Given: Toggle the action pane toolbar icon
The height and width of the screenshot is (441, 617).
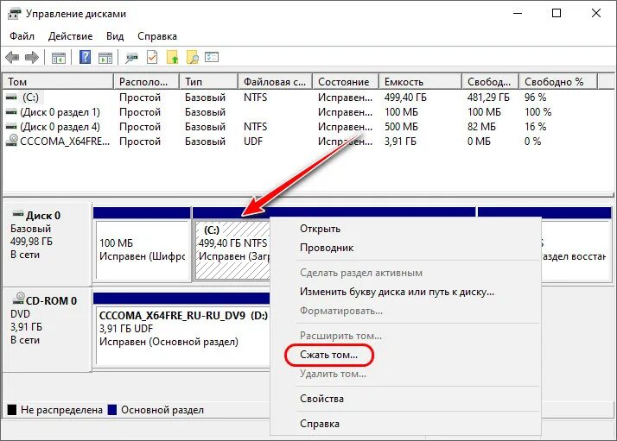Looking at the screenshot, I should pyautogui.click(x=105, y=58).
